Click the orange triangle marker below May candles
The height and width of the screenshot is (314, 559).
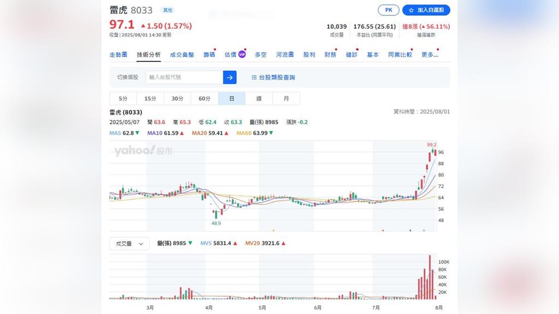pos(273,231)
